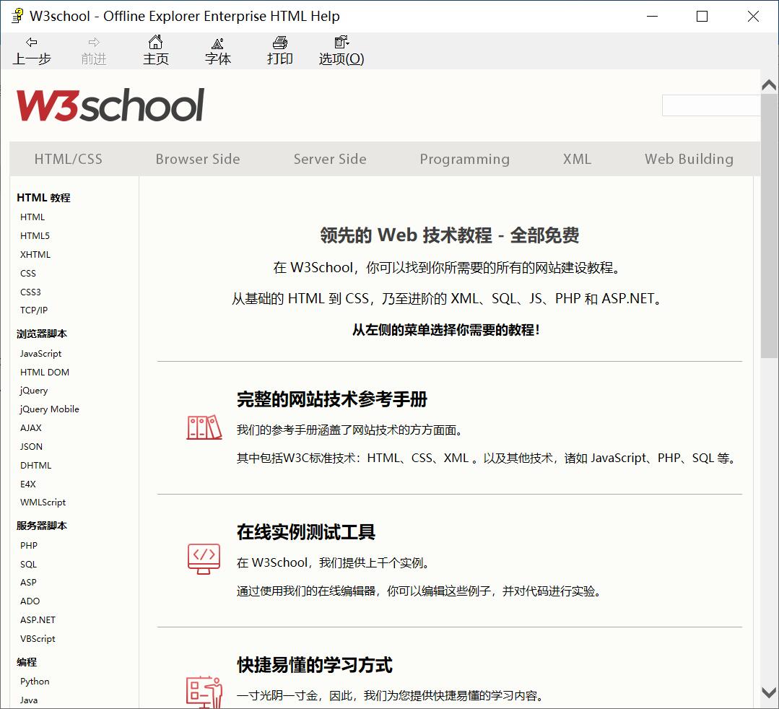The width and height of the screenshot is (779, 709).
Task: Open the Java tutorial link
Action: click(x=29, y=700)
